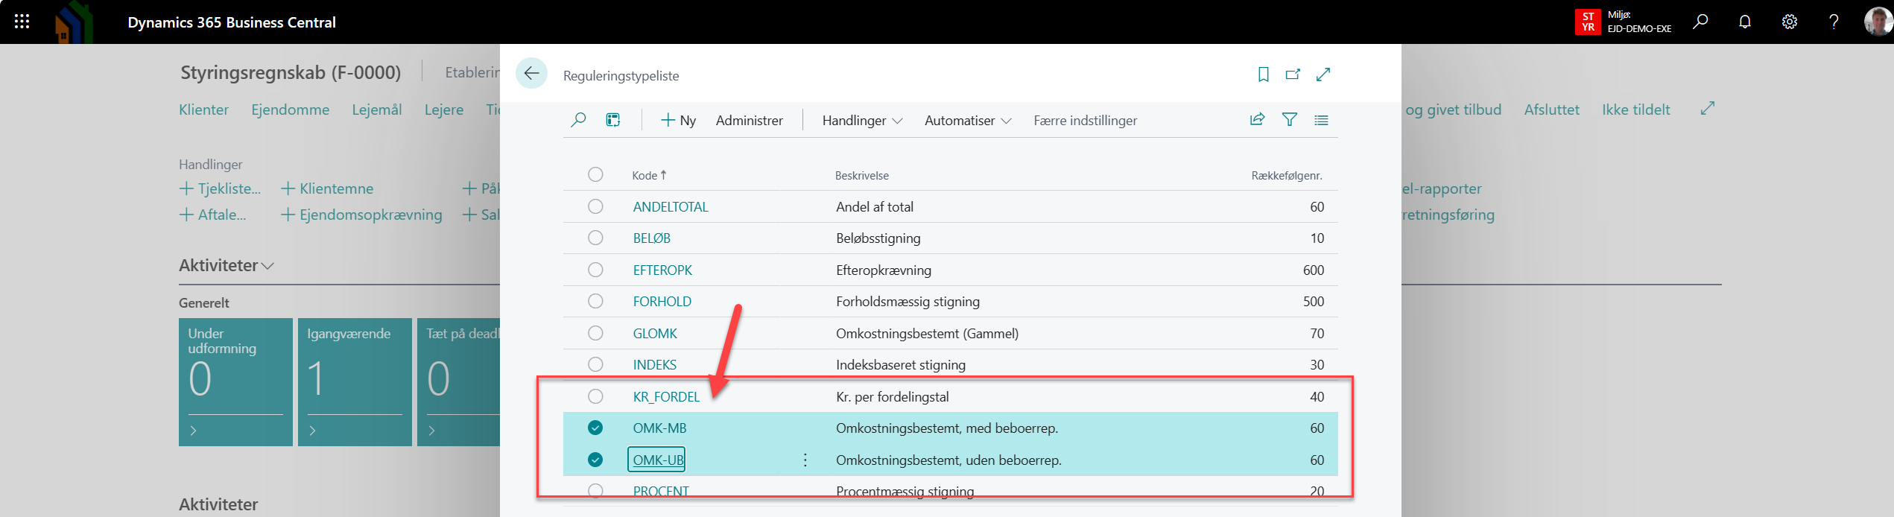Open the user profile avatar
This screenshot has width=1894, height=517.
1878,22
